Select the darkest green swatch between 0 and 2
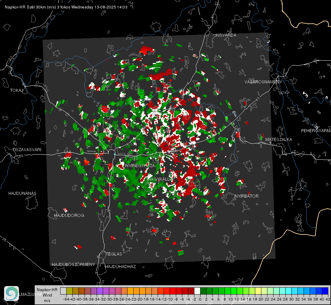Image resolution: width=331 pixels, height=305 pixels. pos(203,291)
